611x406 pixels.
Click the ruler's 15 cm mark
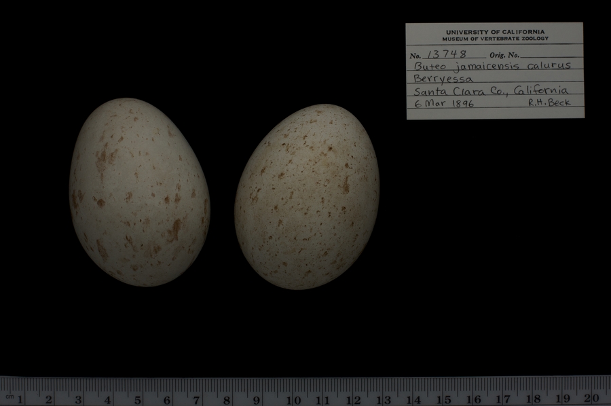(443, 399)
